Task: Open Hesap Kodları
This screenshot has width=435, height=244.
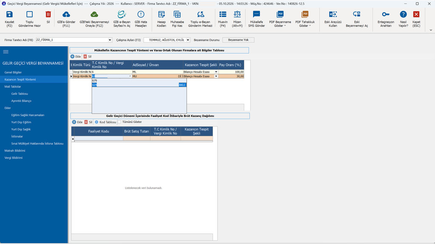Action: point(161,19)
